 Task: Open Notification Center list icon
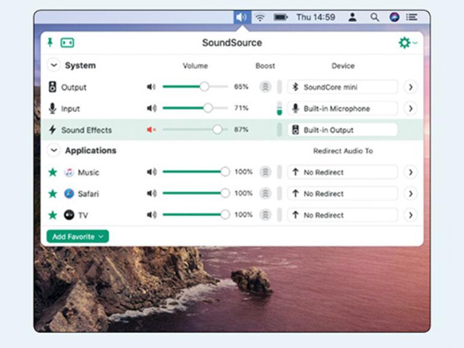coord(412,17)
